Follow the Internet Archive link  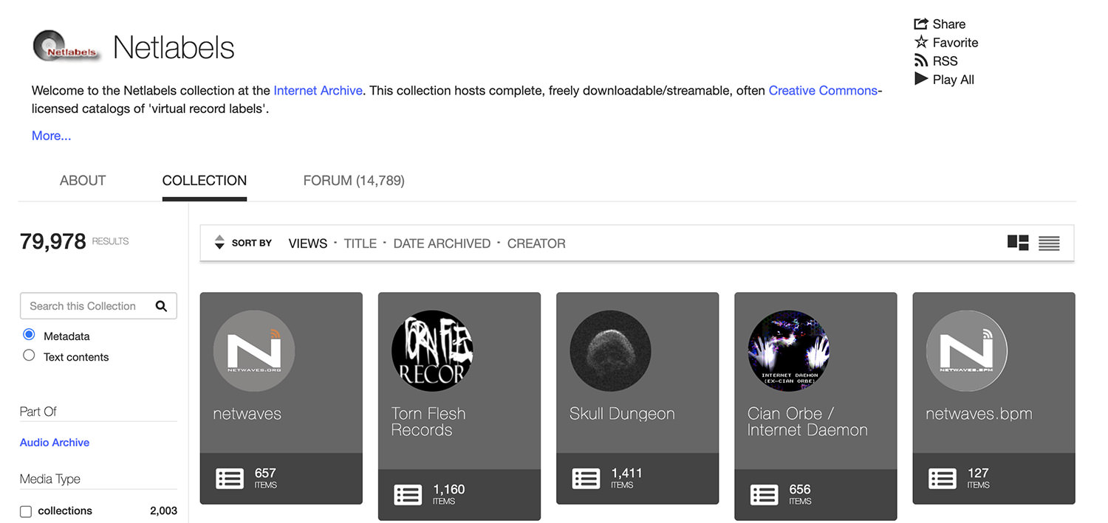coord(318,91)
